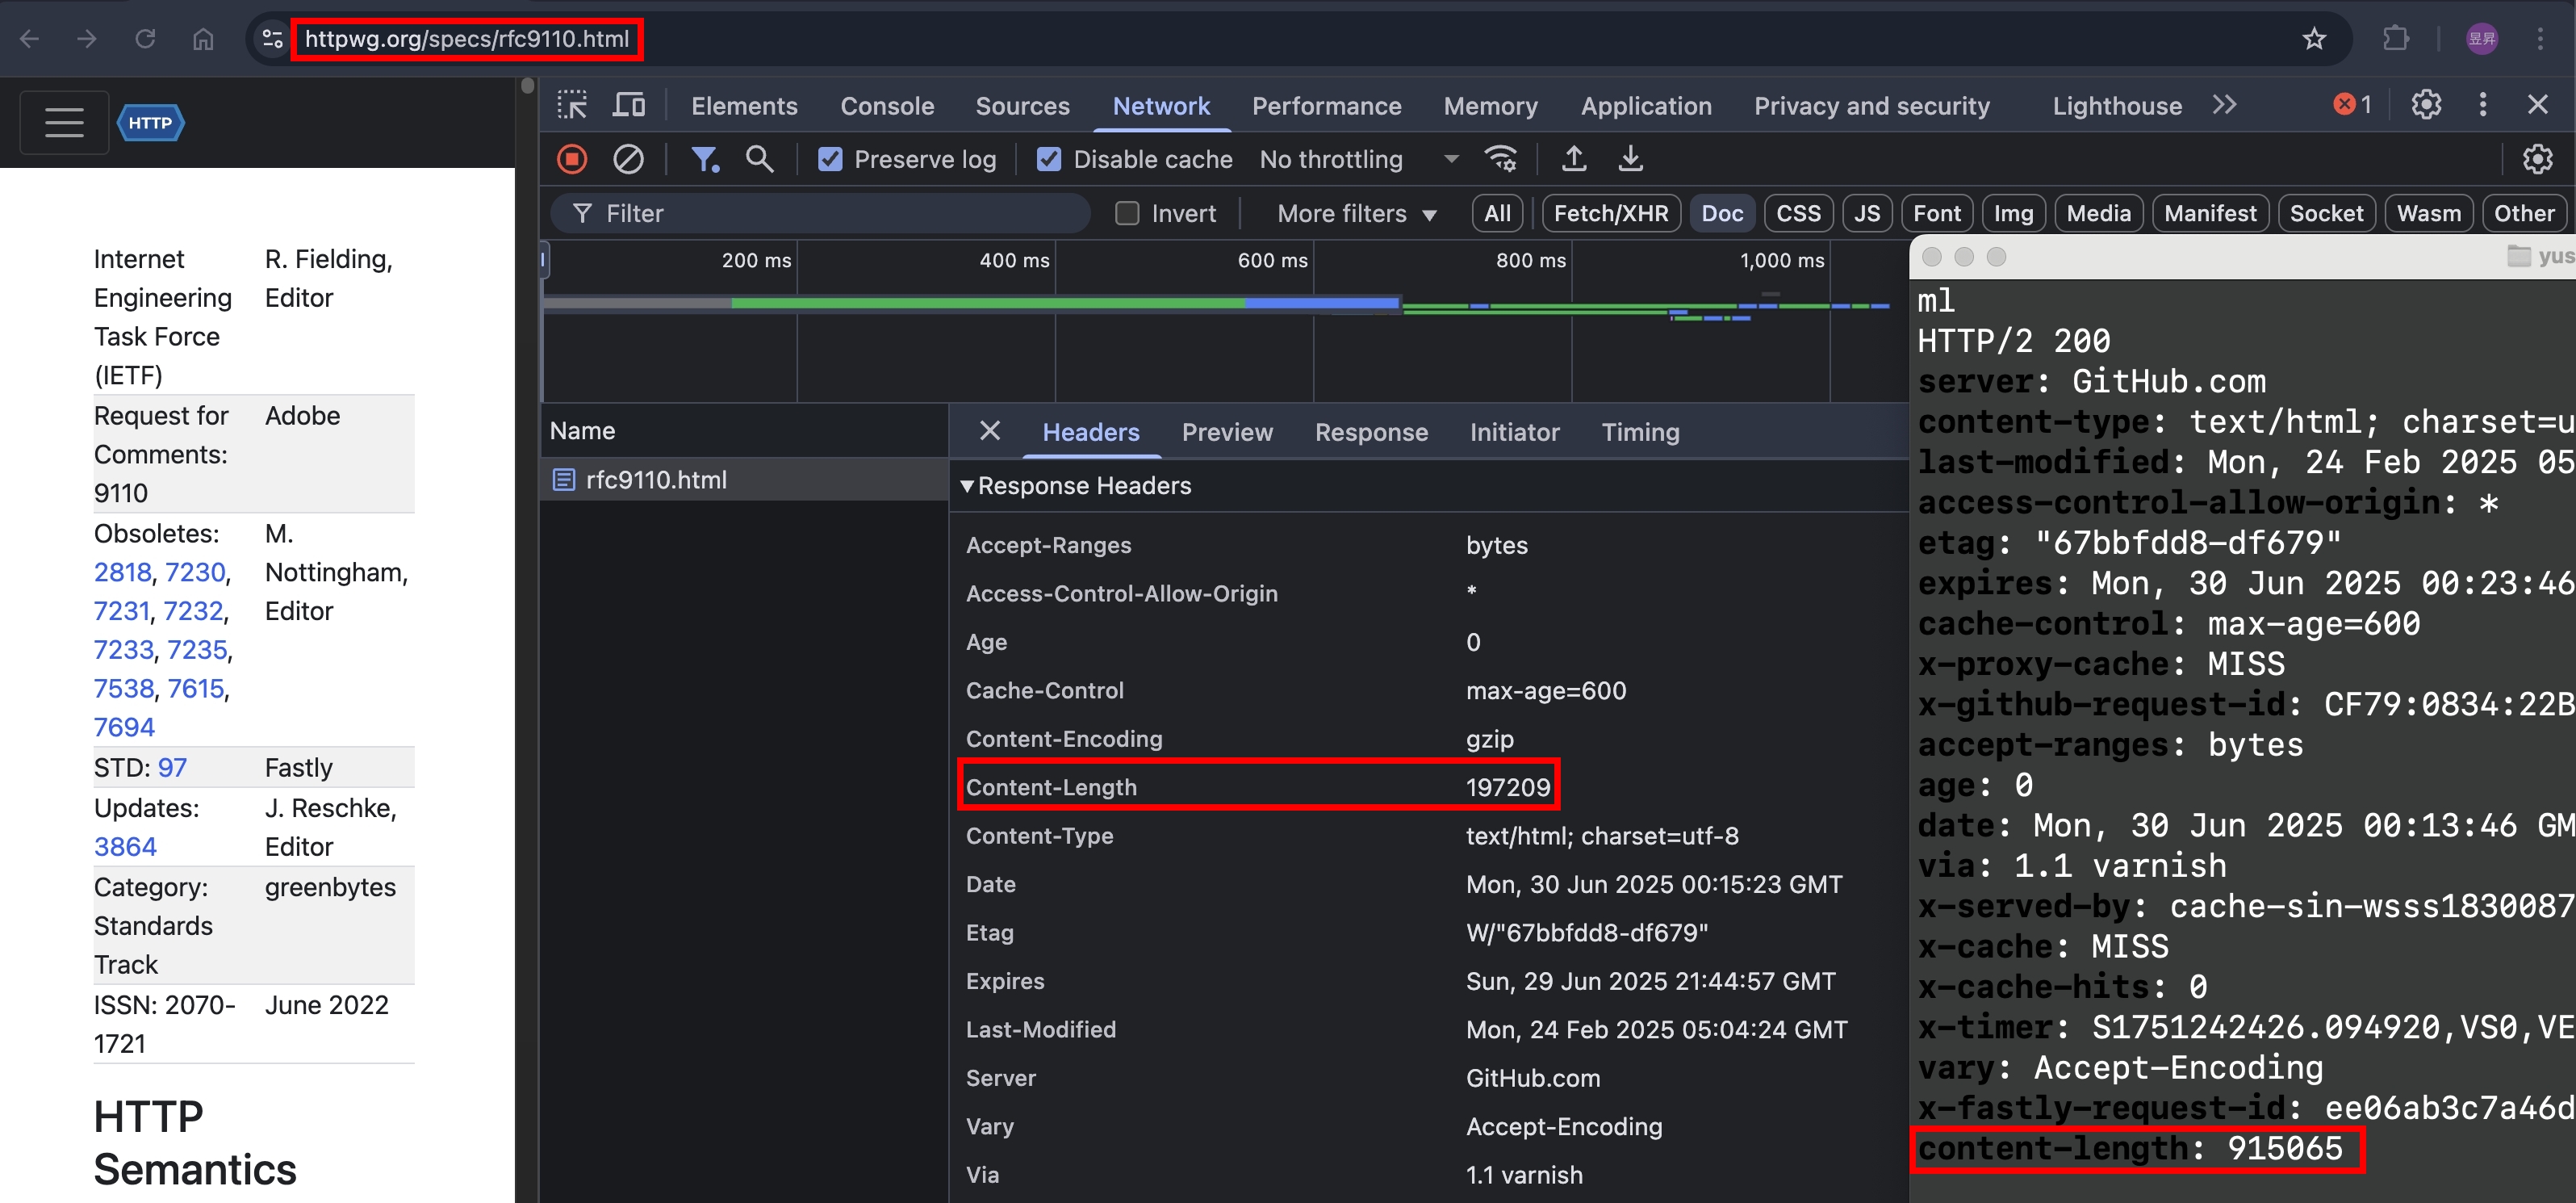The width and height of the screenshot is (2576, 1203).
Task: Select the All request type filter
Action: 1497,213
